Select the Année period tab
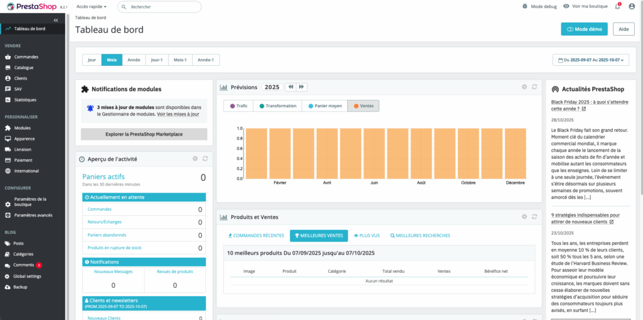The image size is (643, 320). [x=134, y=60]
